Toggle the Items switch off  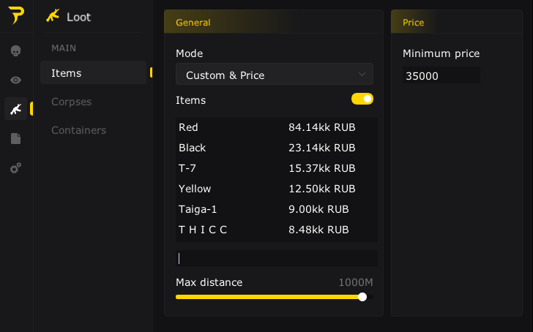click(362, 99)
